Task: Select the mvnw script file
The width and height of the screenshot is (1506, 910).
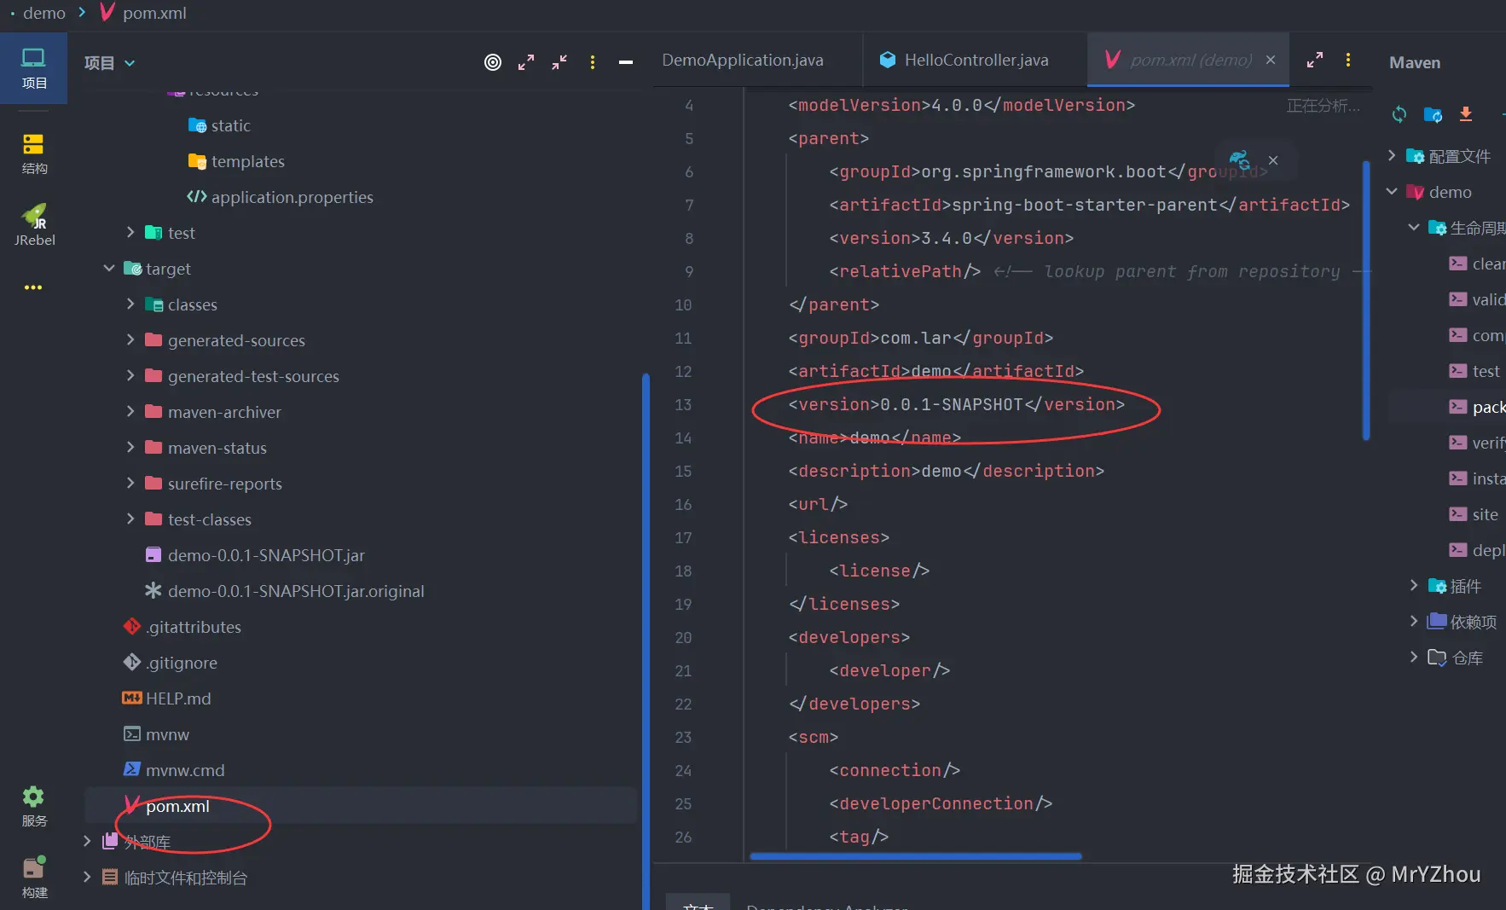Action: coord(156,734)
